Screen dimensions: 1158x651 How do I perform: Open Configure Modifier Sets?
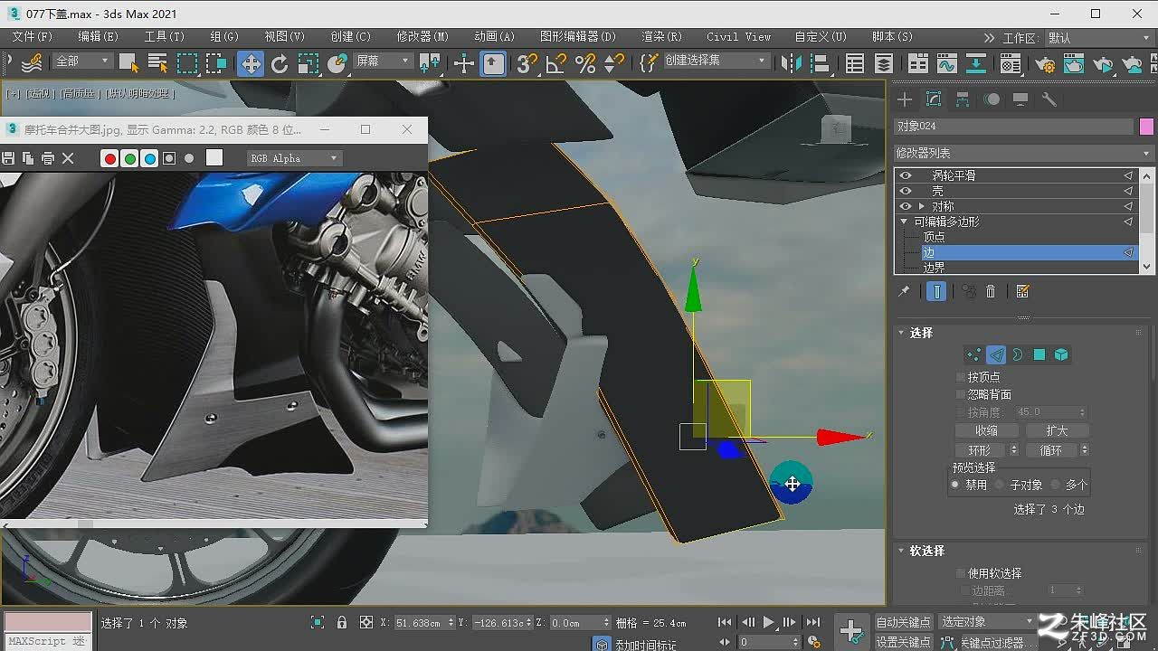tap(1023, 291)
